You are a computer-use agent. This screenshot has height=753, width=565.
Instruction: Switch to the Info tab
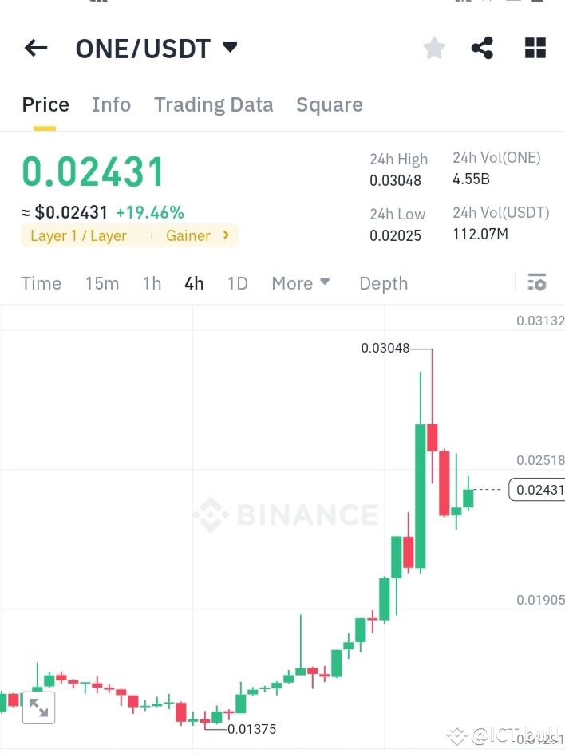point(111,104)
